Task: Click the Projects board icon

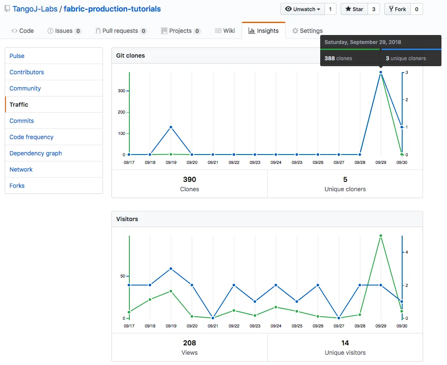Action: coord(164,31)
